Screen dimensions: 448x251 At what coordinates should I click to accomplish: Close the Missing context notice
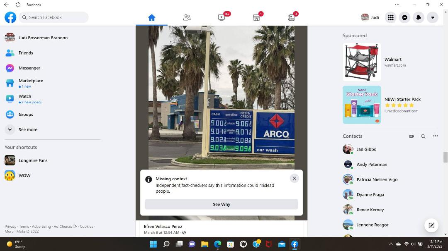(x=294, y=178)
